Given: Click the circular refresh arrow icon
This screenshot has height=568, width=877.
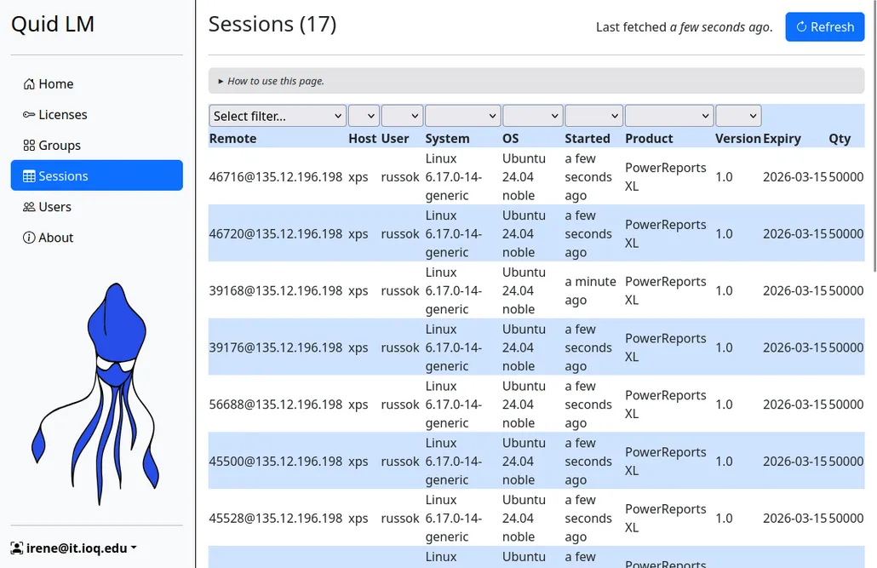Looking at the screenshot, I should click(801, 26).
